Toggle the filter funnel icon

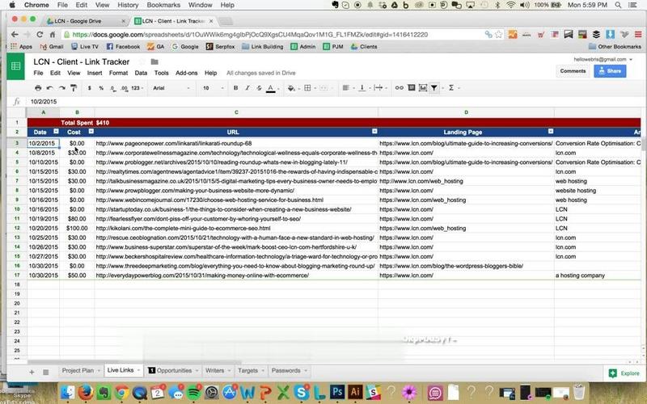coord(434,88)
